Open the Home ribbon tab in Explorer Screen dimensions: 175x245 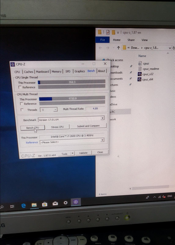pos(117,40)
